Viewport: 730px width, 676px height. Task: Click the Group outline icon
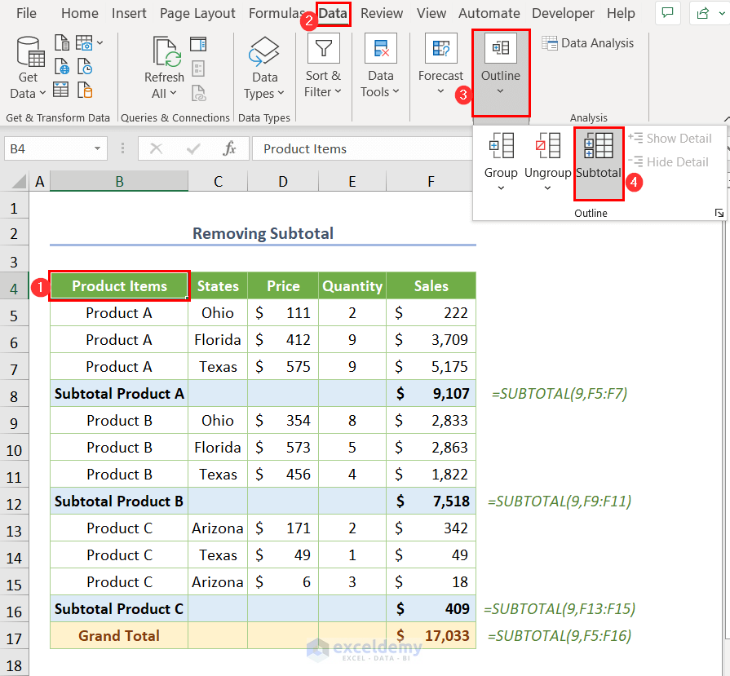coord(501,147)
